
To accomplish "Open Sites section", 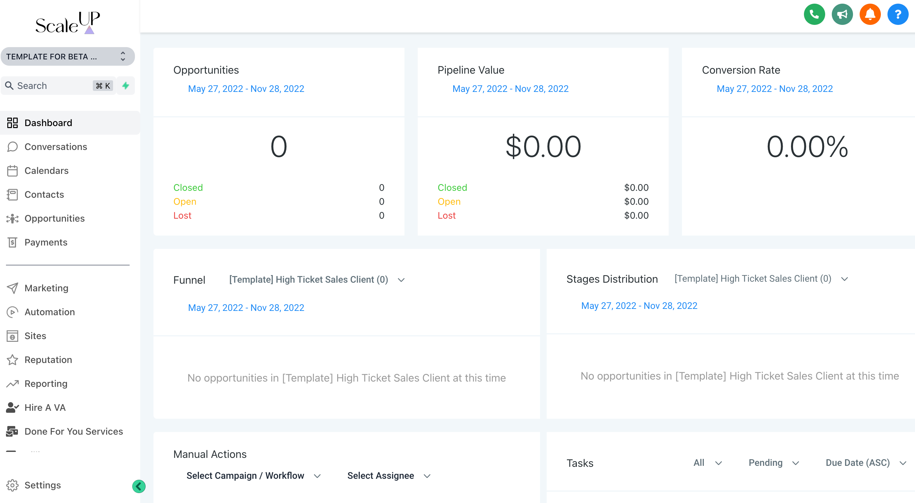I will (x=70, y=335).
